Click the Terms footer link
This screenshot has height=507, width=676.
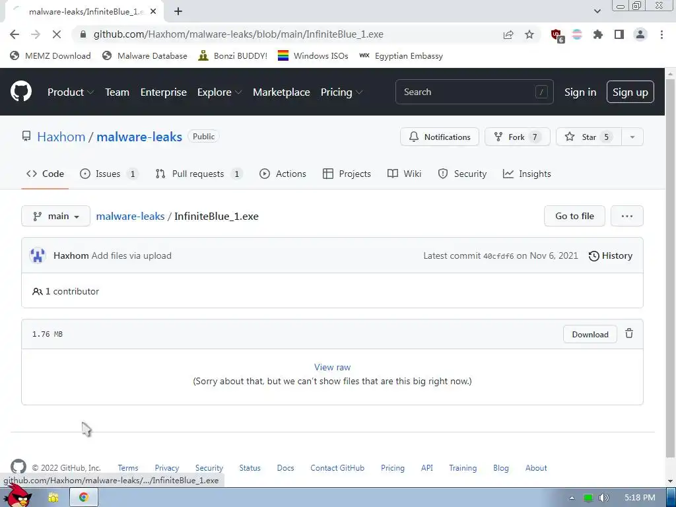[x=128, y=468]
